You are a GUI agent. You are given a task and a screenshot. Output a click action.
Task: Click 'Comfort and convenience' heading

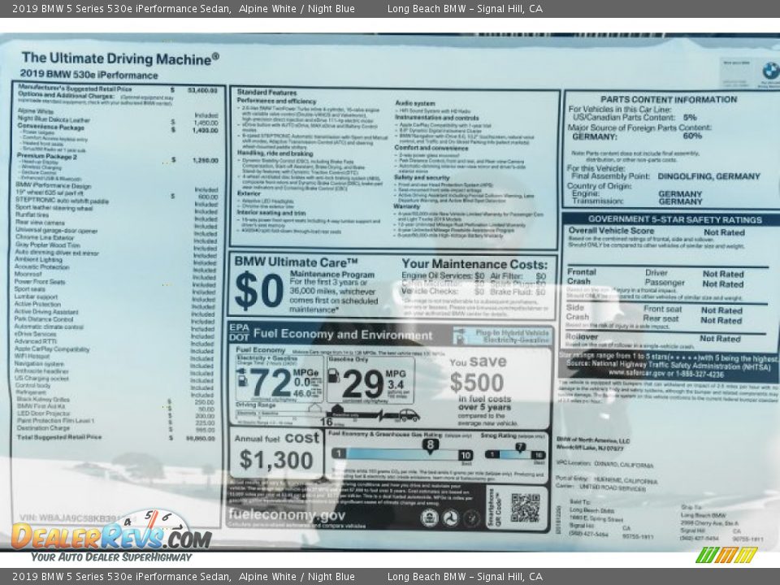pyautogui.click(x=431, y=148)
